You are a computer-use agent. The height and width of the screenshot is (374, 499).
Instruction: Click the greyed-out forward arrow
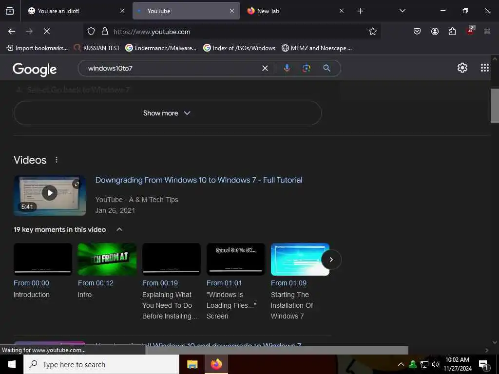click(x=29, y=31)
